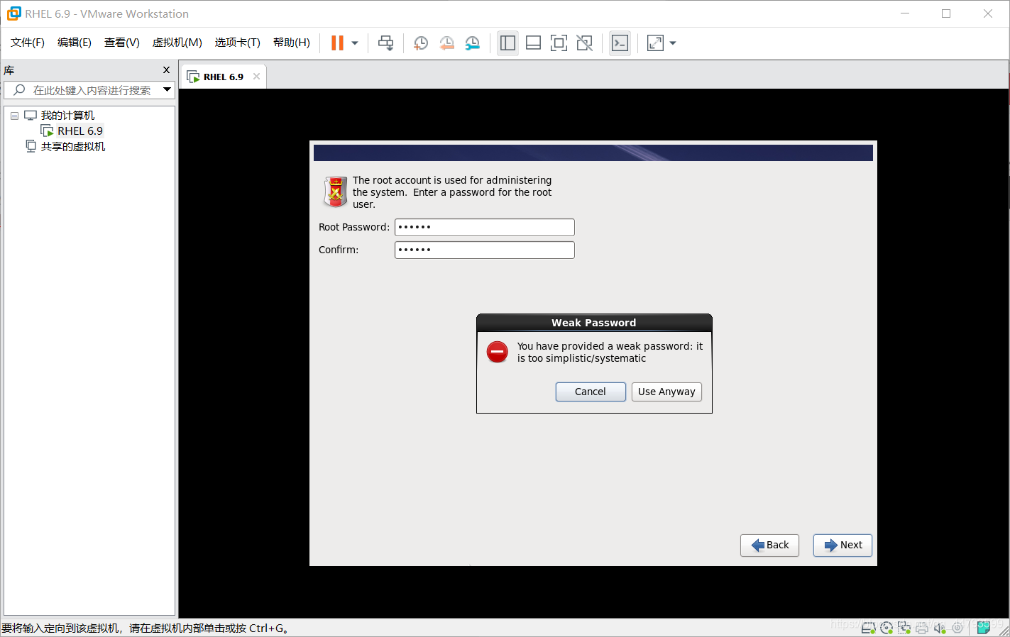Select 我的计算机 in the library
This screenshot has height=637, width=1010.
67,116
